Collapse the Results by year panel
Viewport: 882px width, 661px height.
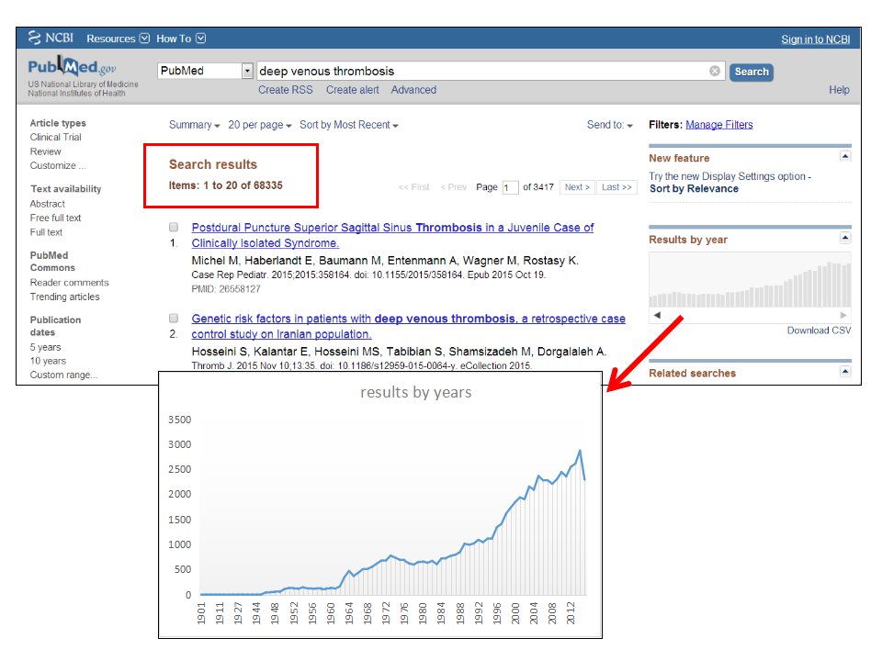tap(845, 238)
